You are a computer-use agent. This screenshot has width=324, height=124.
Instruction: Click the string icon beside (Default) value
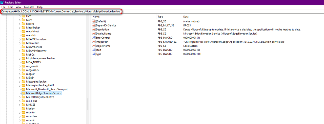click(x=94, y=21)
